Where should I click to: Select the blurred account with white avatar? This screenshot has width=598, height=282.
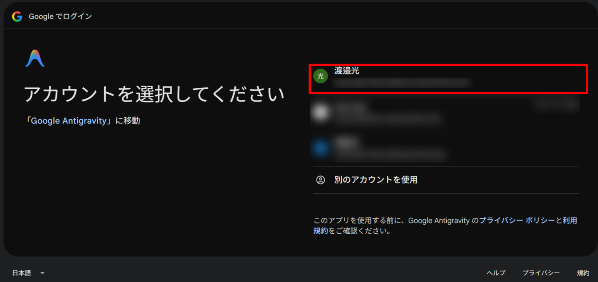tap(446, 112)
